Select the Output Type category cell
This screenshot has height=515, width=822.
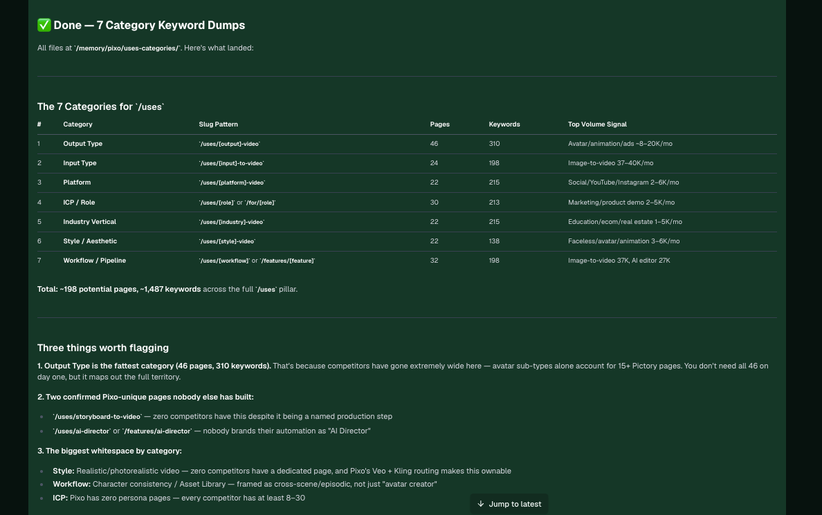click(83, 144)
